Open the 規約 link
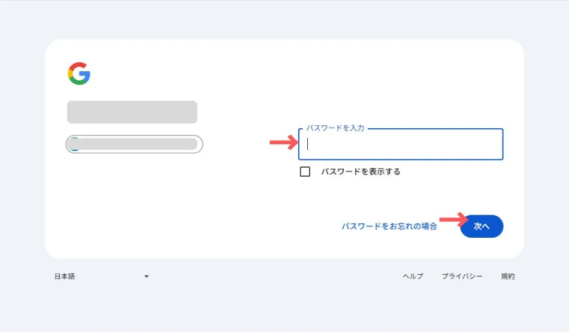Screen dimensions: 569x333 pyautogui.click(x=508, y=277)
